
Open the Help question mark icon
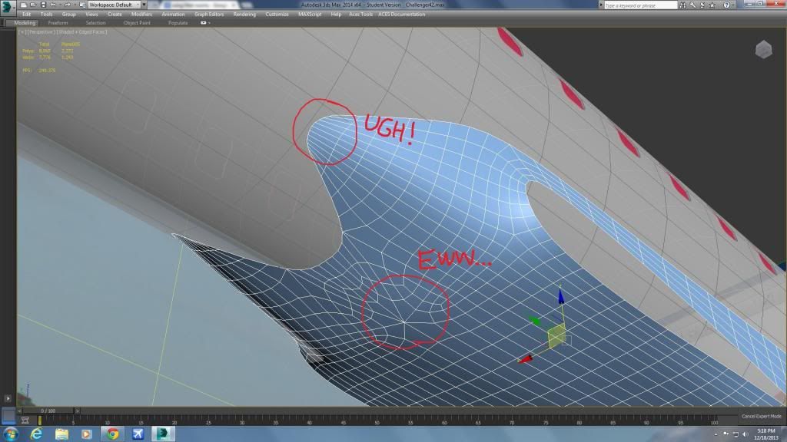point(726,5)
